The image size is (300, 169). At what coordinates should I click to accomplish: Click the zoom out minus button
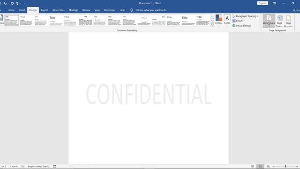(x=274, y=166)
